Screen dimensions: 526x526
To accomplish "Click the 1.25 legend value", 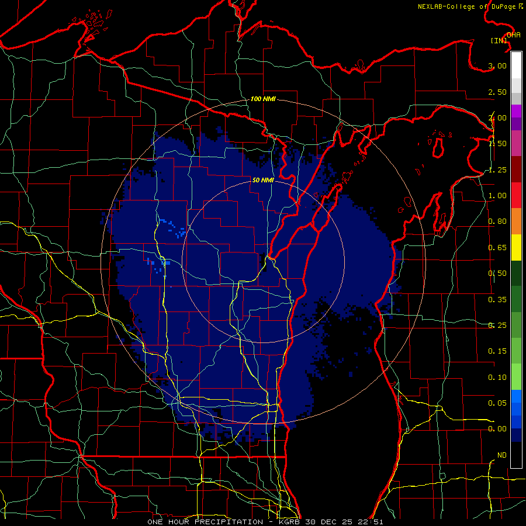I will (497, 169).
